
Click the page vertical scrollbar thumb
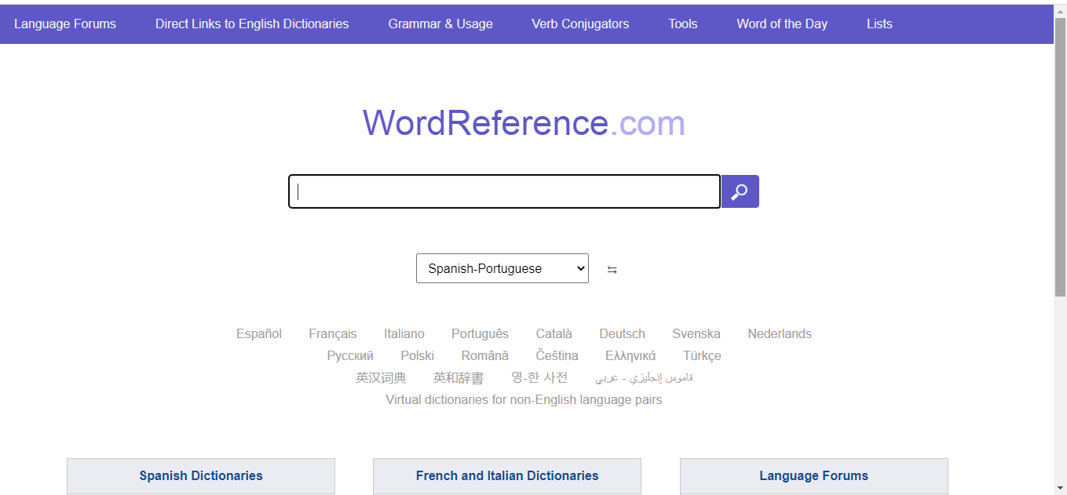(x=1060, y=157)
